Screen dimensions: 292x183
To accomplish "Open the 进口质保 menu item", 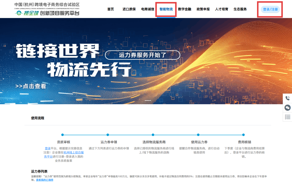I will pyautogui.click(x=129, y=9).
